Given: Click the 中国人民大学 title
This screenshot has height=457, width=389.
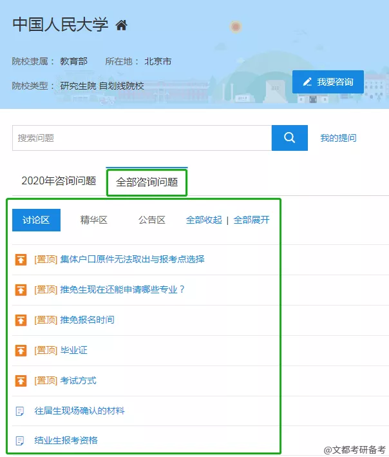Looking at the screenshot, I should point(61,24).
